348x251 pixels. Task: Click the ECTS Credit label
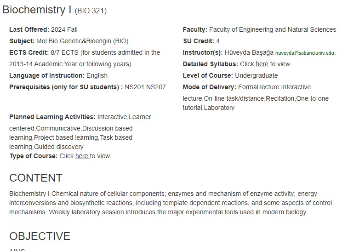tap(29, 52)
